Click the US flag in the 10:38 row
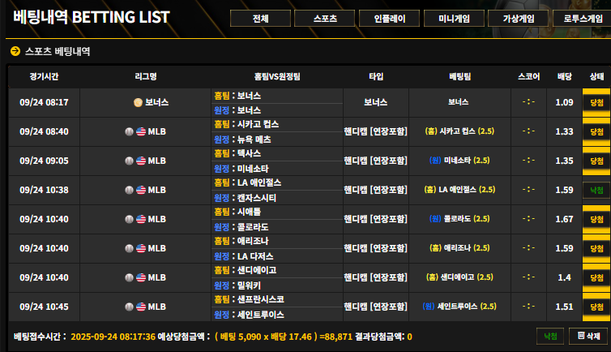This screenshot has width=611, height=352. point(141,191)
